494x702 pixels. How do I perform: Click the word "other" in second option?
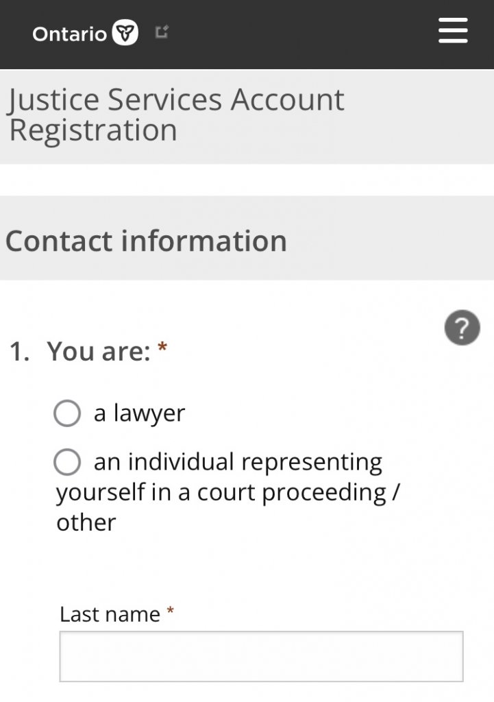tap(86, 522)
